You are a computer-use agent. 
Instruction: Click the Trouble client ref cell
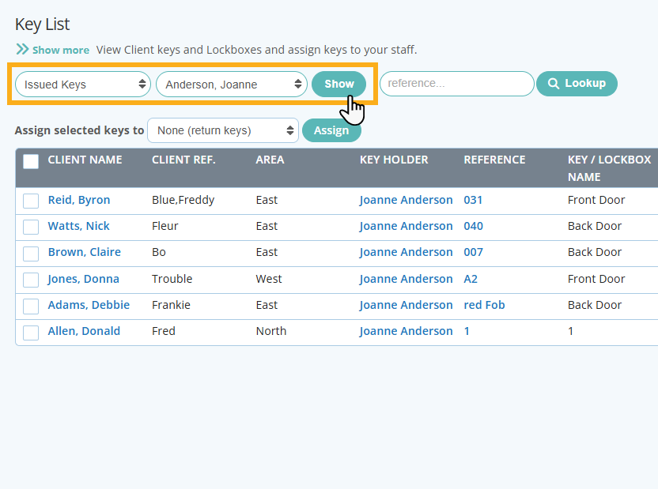tap(172, 279)
